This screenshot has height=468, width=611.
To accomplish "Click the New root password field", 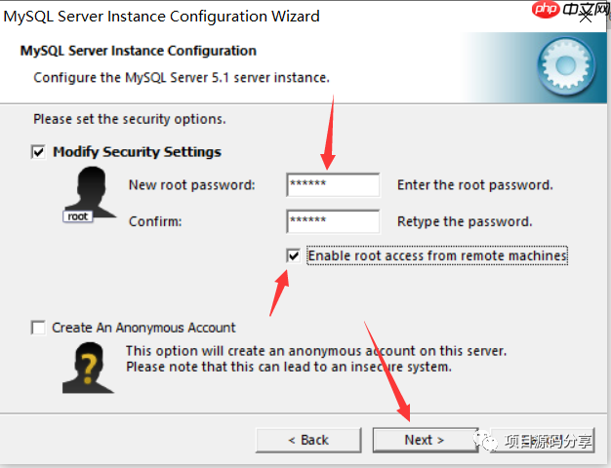I will coord(333,185).
